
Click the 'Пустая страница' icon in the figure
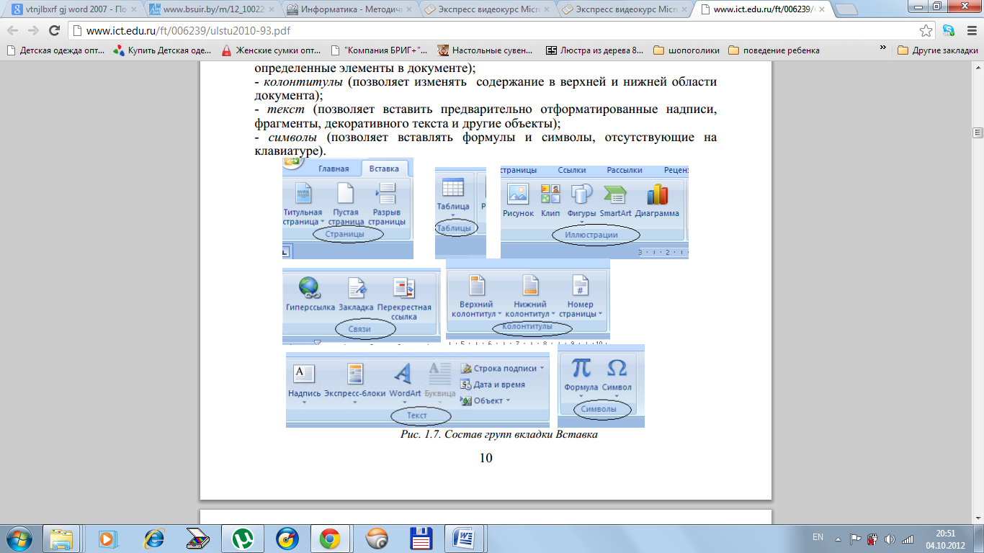point(346,194)
